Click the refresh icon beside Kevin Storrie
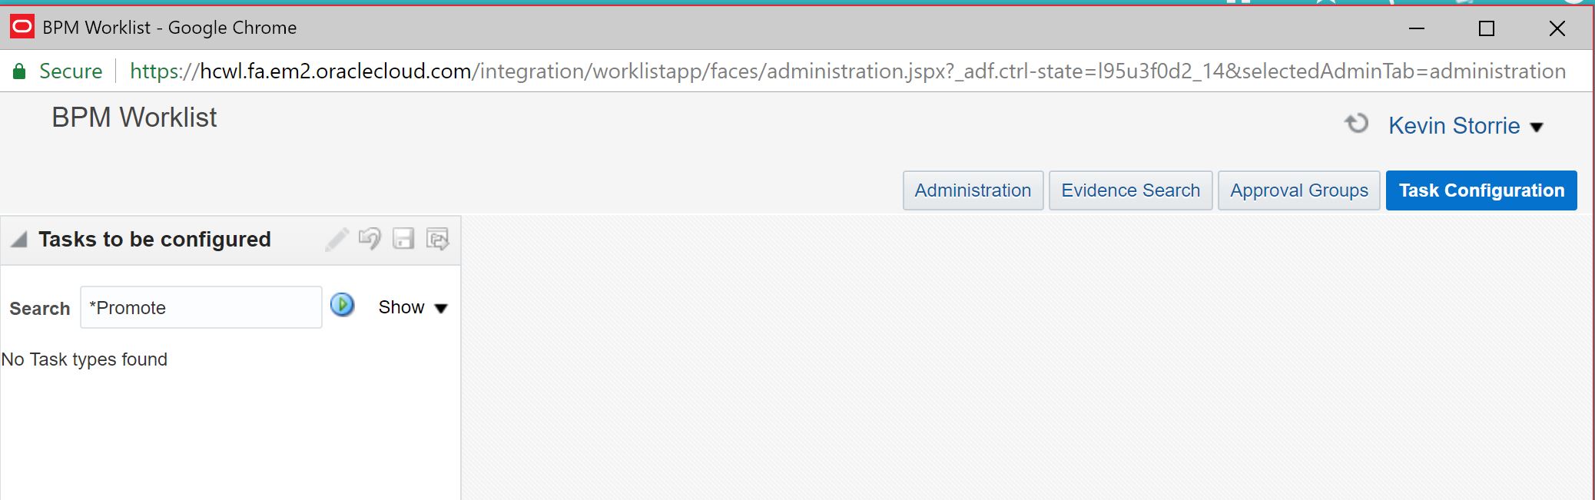1595x500 pixels. coord(1357,124)
